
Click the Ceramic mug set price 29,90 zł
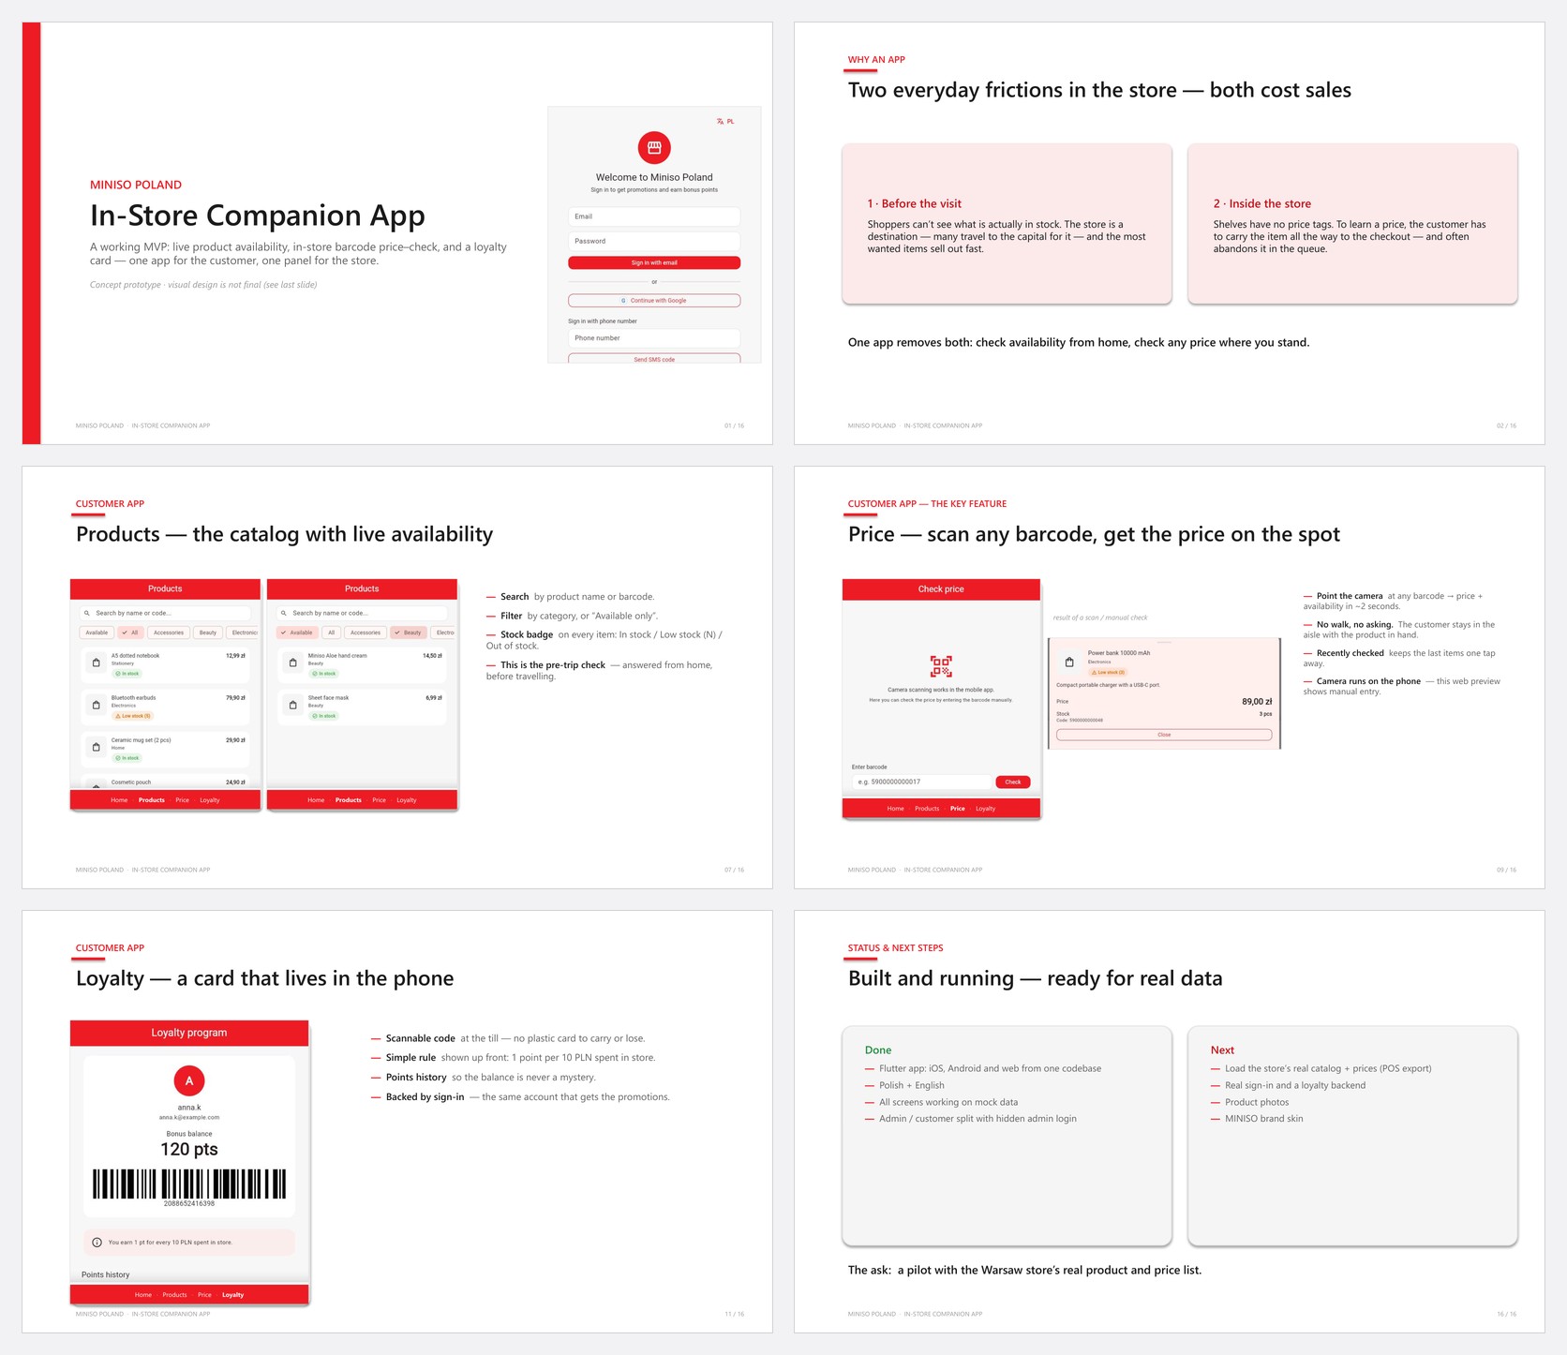coord(235,740)
